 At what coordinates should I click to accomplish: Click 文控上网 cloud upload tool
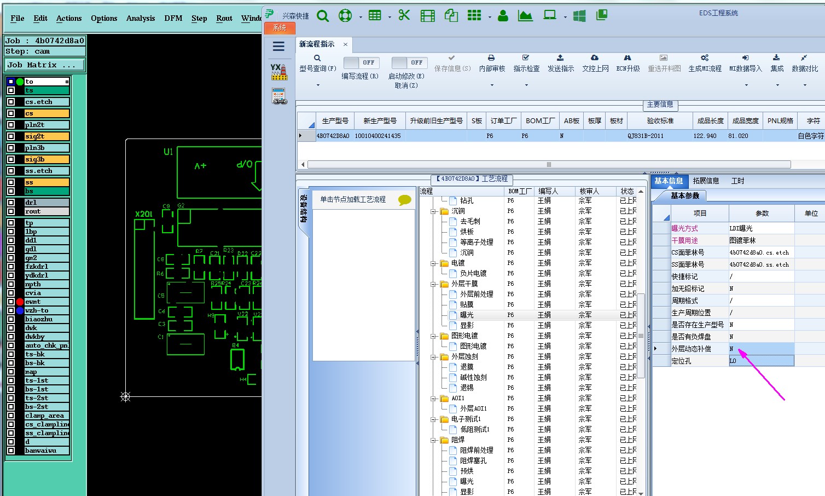click(x=595, y=64)
